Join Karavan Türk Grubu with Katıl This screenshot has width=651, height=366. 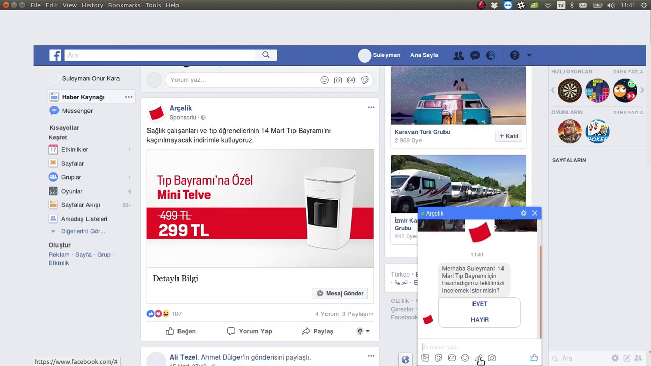509,136
